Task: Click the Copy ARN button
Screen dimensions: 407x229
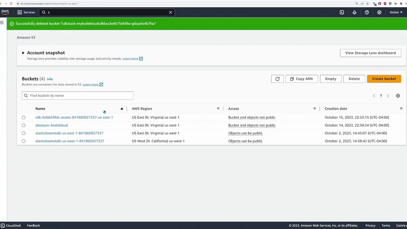Action: coord(301,79)
